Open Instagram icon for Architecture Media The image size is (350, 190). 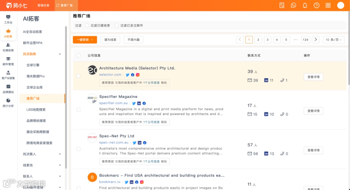pos(138,75)
